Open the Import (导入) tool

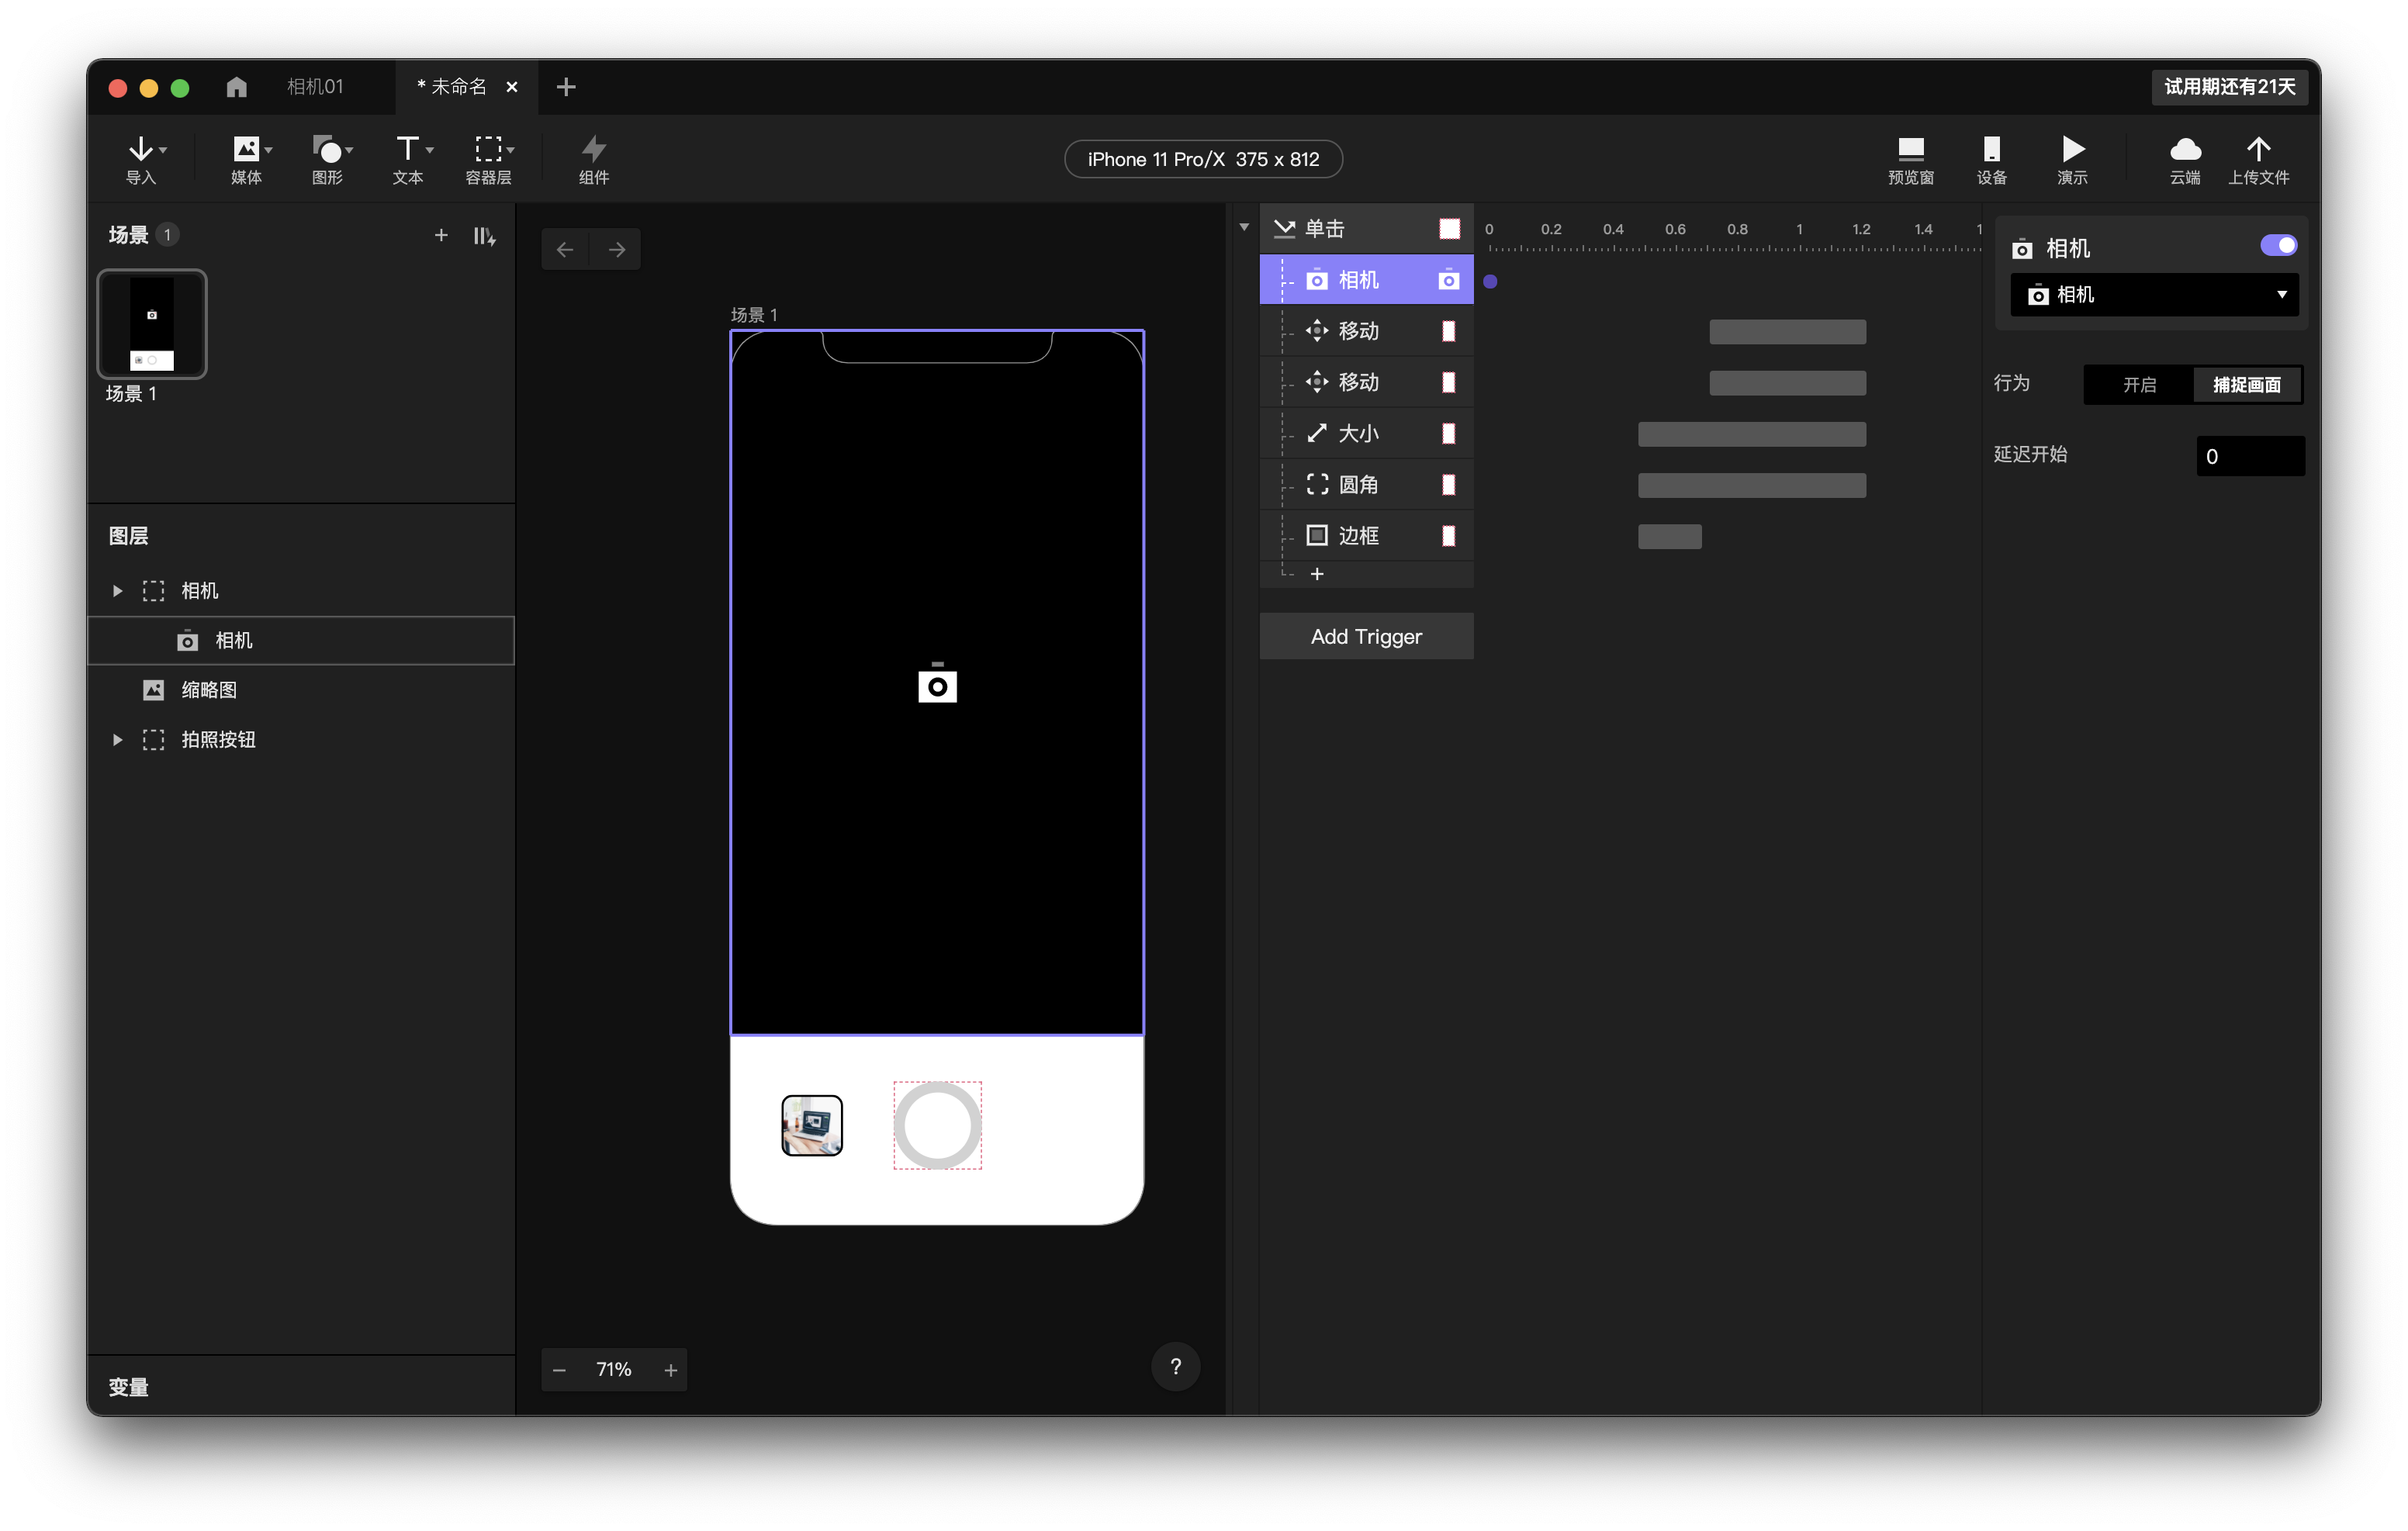pos(141,159)
